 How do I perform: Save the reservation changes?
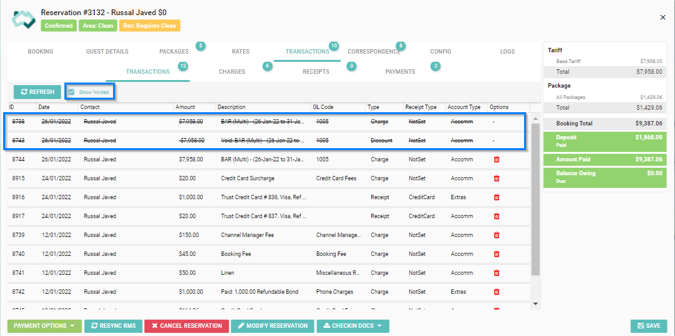(x=648, y=326)
